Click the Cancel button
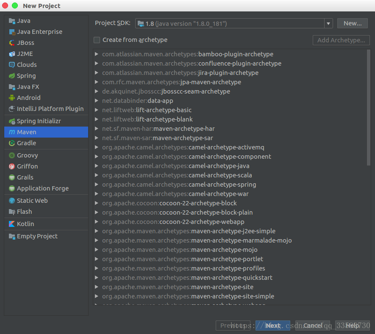Image resolution: width=375 pixels, height=334 pixels. [x=313, y=326]
